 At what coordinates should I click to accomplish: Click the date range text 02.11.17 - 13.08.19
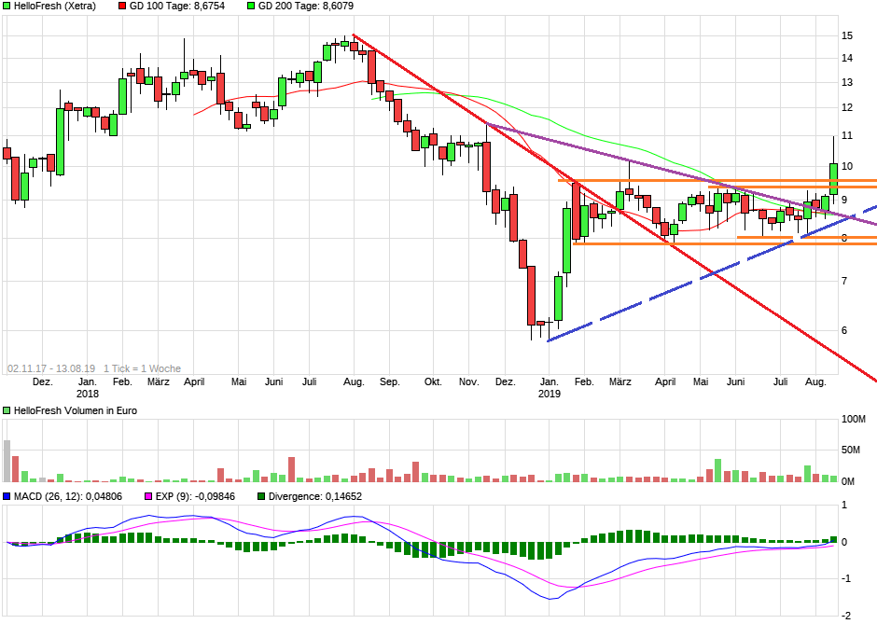coord(51,368)
